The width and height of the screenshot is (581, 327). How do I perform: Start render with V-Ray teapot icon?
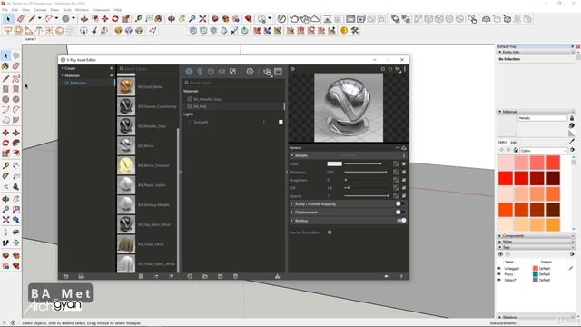267,72
